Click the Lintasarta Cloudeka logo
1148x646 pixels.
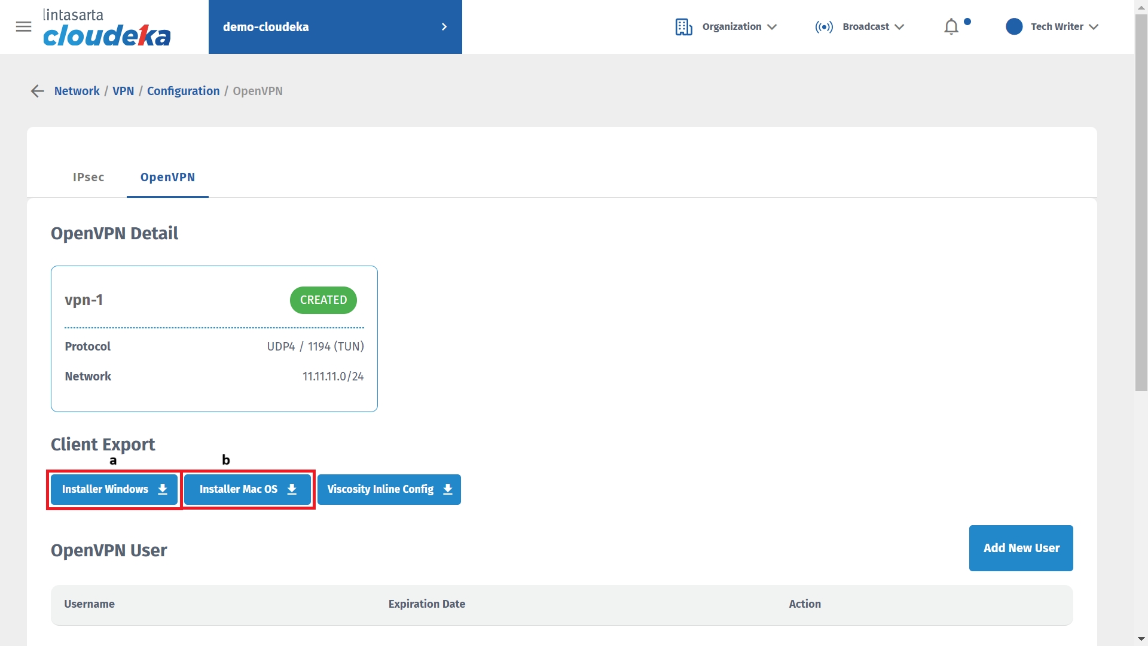106,28
